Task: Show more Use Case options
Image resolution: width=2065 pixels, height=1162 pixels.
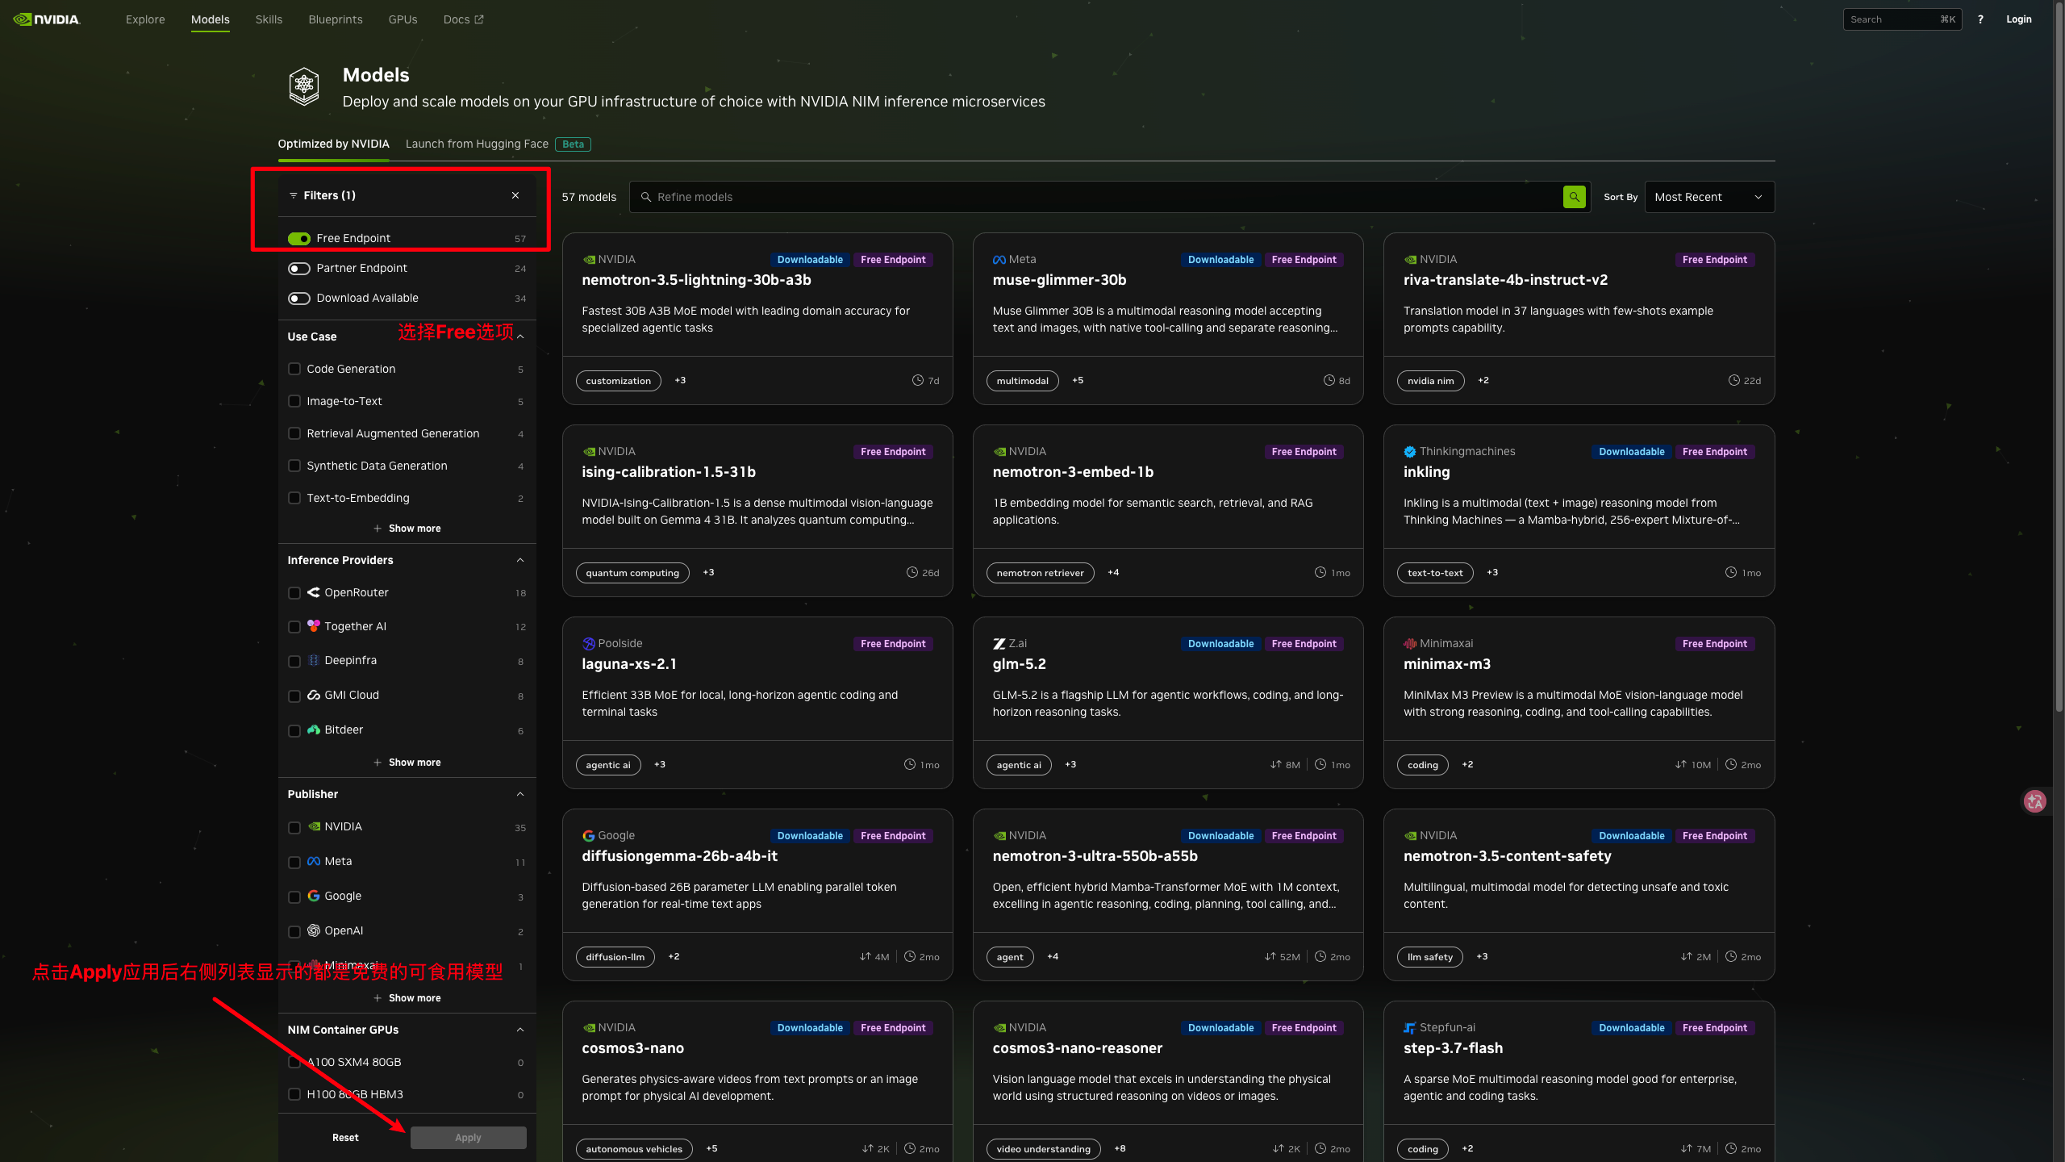Action: 407,529
